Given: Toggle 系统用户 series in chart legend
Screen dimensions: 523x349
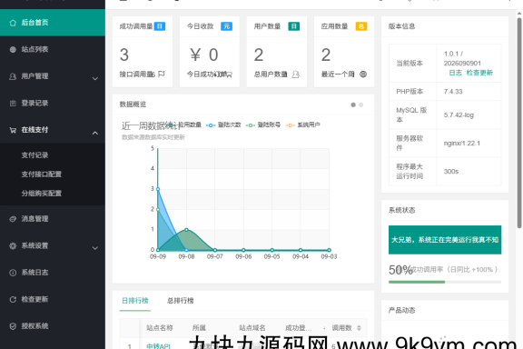Looking at the screenshot, I should (x=303, y=125).
